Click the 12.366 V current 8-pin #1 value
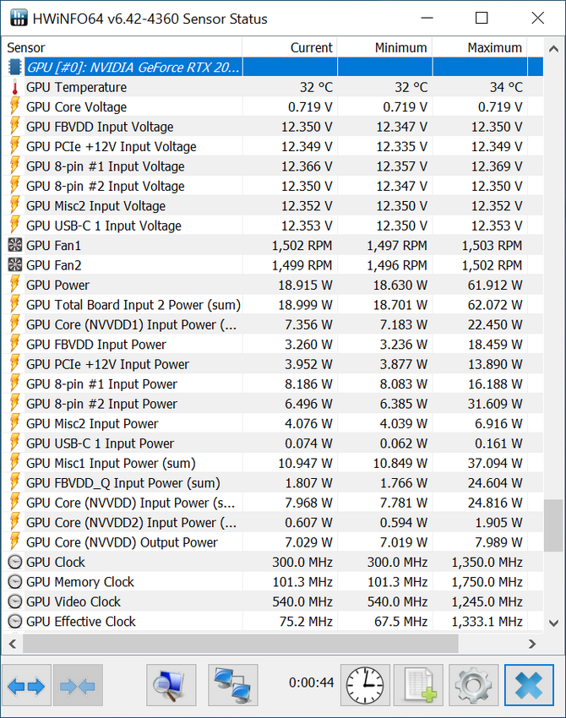Screen dimensions: 566x718 tap(307, 166)
